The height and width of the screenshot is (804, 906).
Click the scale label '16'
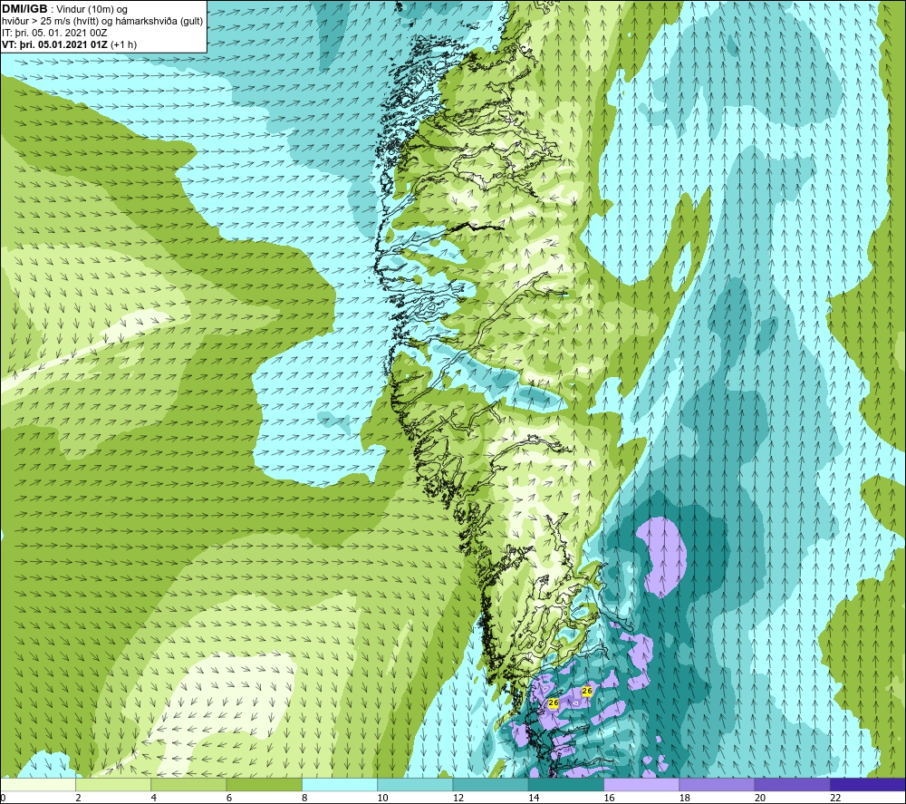(610, 798)
